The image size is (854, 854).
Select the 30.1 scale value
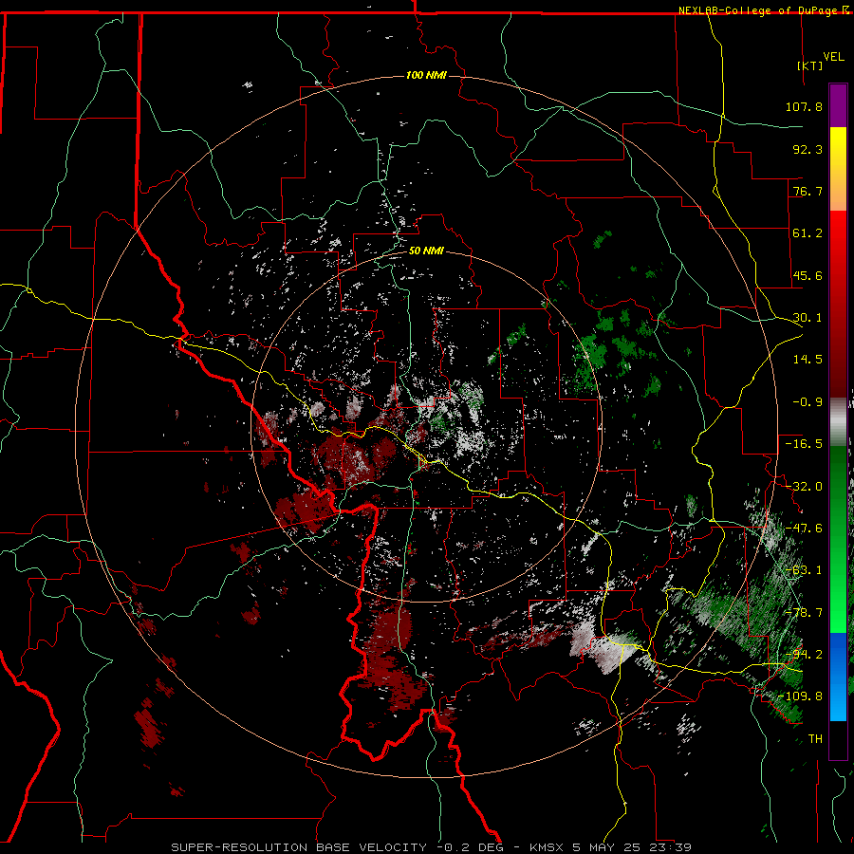(x=808, y=318)
